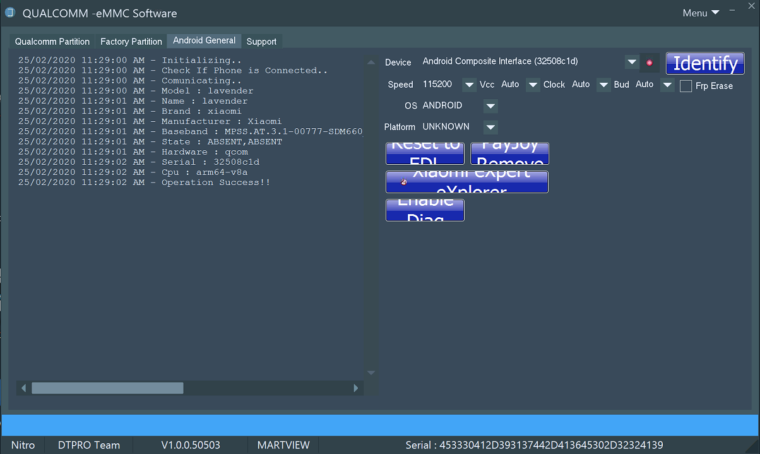
Task: Expand the Vcc Auto dropdown
Action: pos(533,85)
